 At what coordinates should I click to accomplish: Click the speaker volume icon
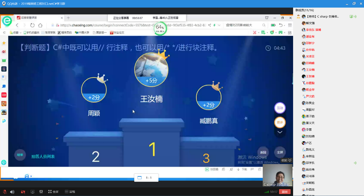[12, 192]
